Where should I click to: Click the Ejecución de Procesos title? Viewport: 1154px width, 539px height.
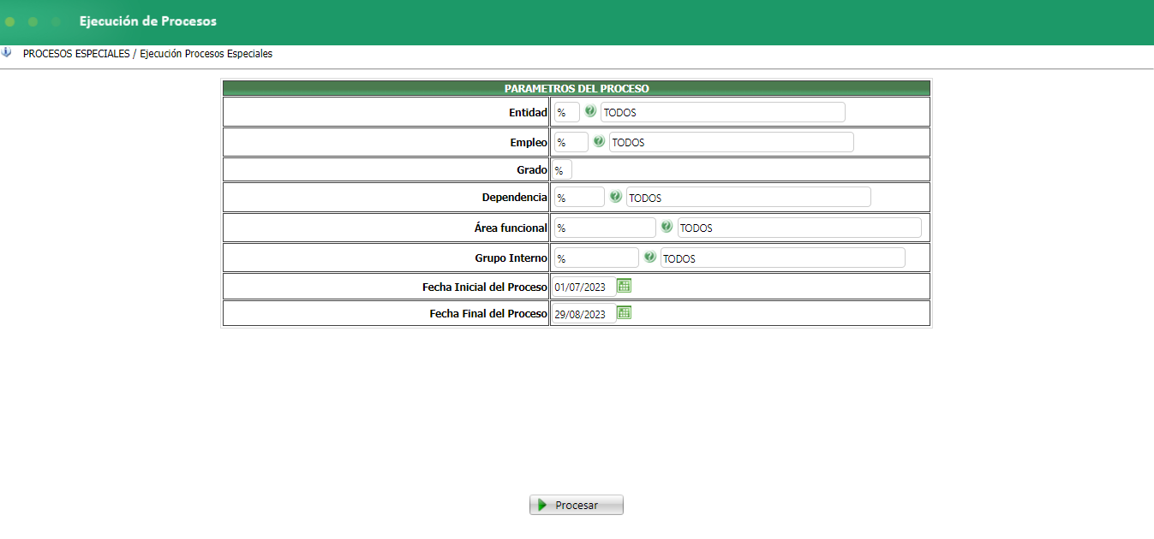click(x=148, y=21)
